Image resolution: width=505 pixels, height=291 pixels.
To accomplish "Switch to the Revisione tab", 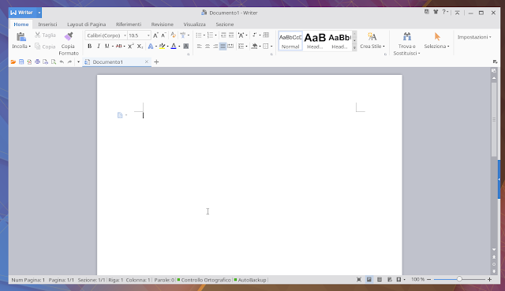I will tap(163, 24).
